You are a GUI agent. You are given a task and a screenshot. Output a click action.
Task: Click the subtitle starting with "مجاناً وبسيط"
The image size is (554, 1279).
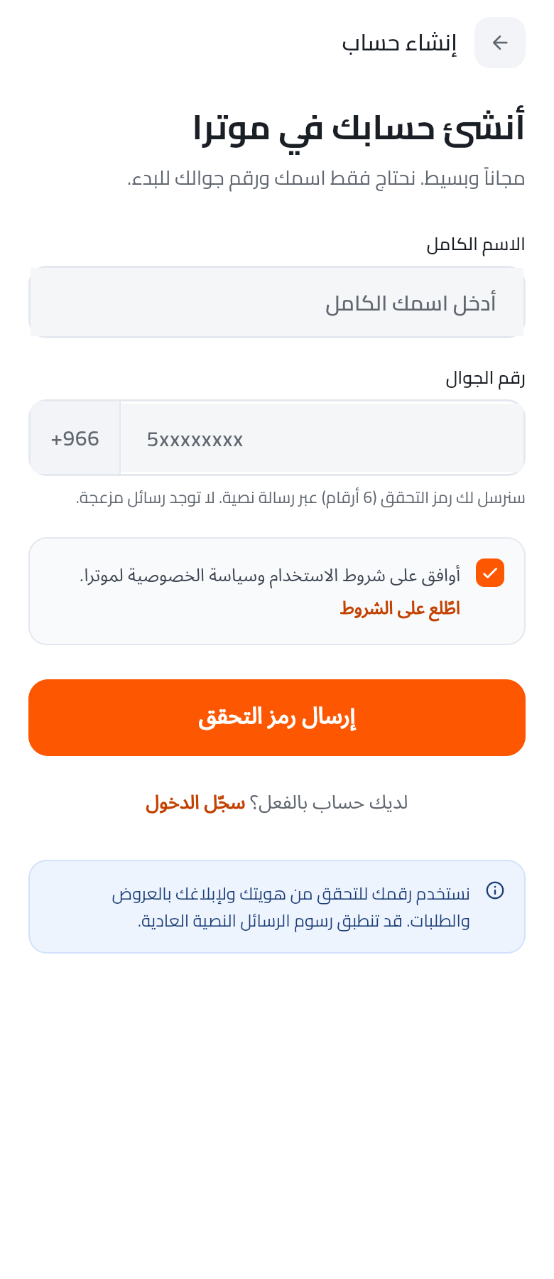pos(326,178)
